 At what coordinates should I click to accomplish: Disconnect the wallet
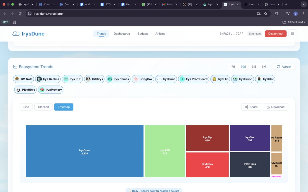pyautogui.click(x=276, y=34)
